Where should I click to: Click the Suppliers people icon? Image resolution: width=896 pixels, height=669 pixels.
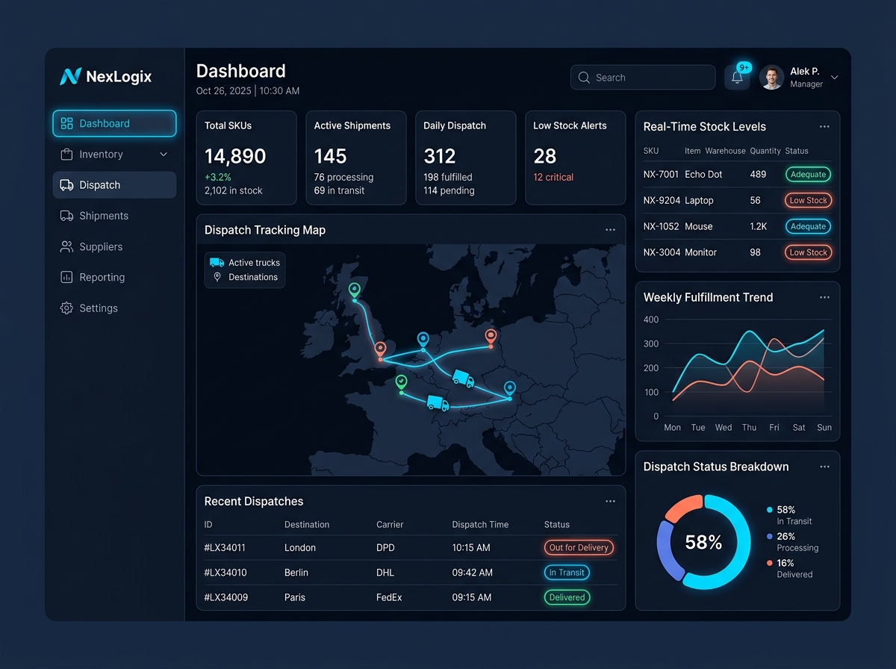coord(66,246)
